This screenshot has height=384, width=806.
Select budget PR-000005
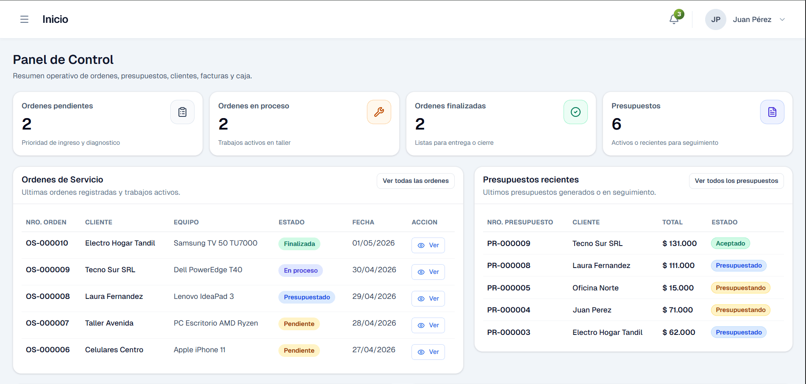point(509,288)
